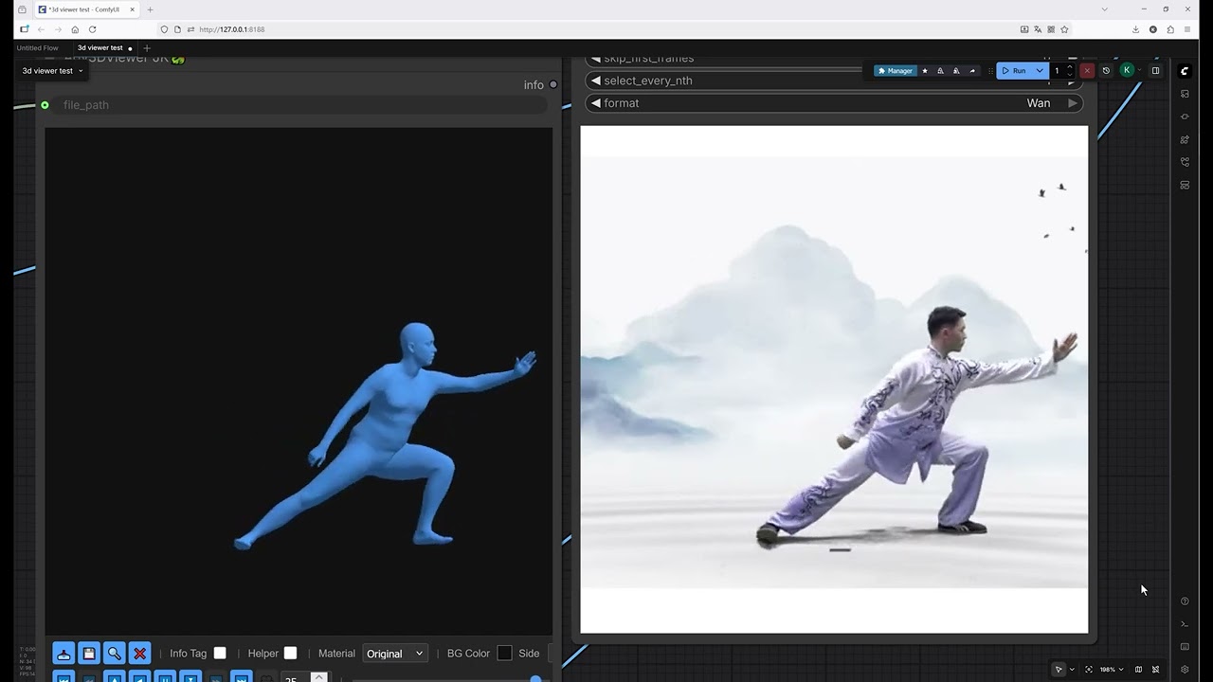Image resolution: width=1213 pixels, height=682 pixels.
Task: Toggle the link visibility icon at bottom right
Action: (x=1156, y=670)
